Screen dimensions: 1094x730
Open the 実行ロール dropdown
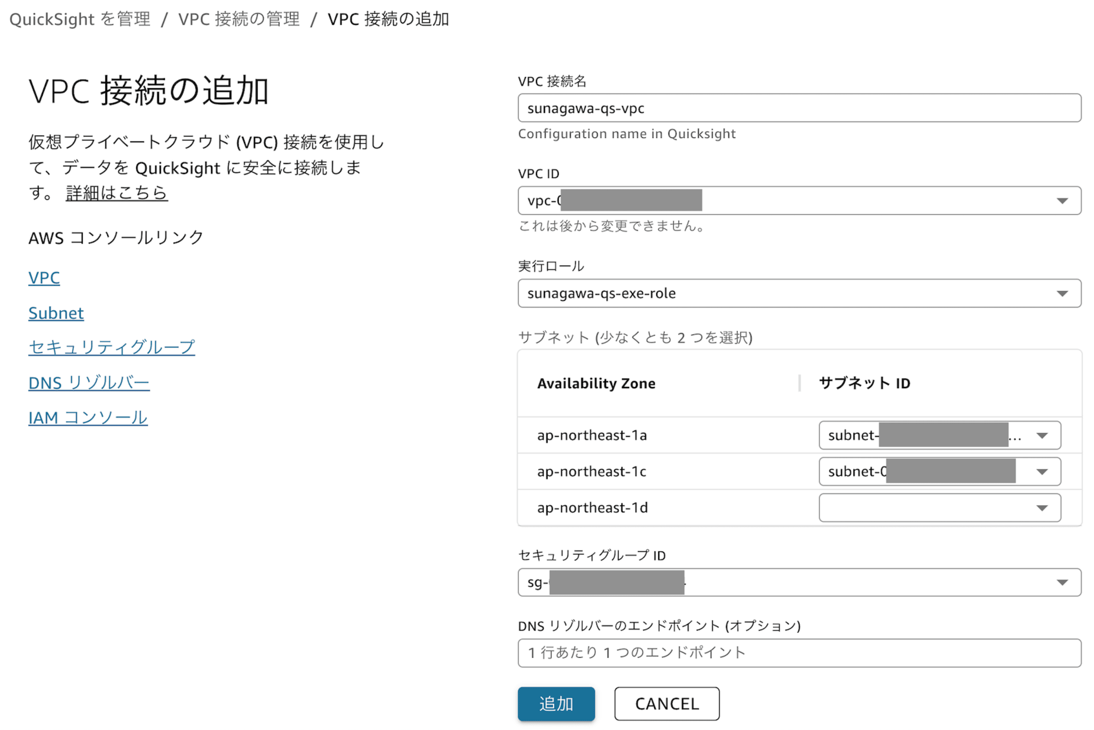click(799, 293)
